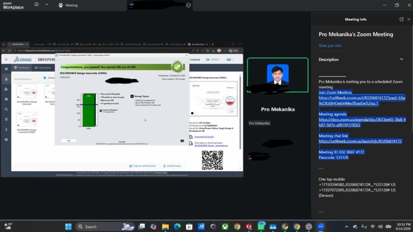Open Microsoft Store from taskbar

pos(189,227)
